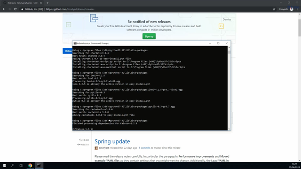Click the Finished processing dependencies line

tap(105, 123)
